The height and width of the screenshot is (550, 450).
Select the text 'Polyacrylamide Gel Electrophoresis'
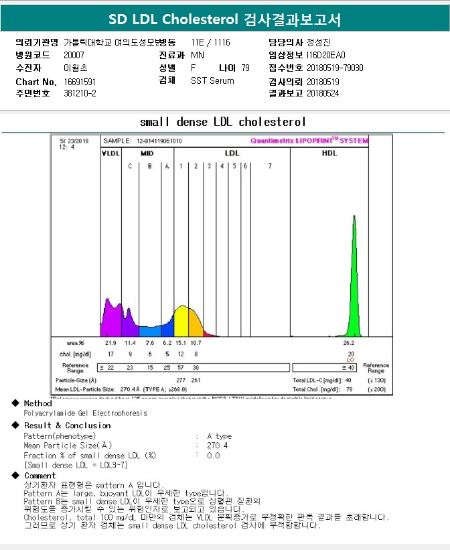(x=86, y=413)
